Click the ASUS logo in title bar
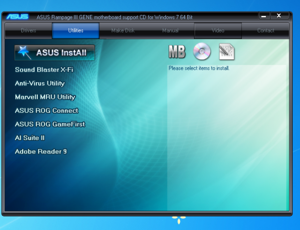The width and height of the screenshot is (300, 230). (17, 17)
